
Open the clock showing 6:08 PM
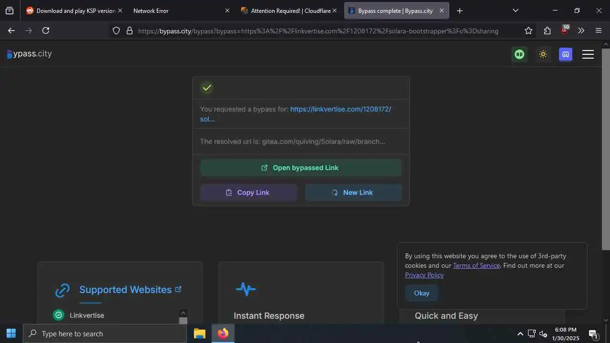point(566,334)
